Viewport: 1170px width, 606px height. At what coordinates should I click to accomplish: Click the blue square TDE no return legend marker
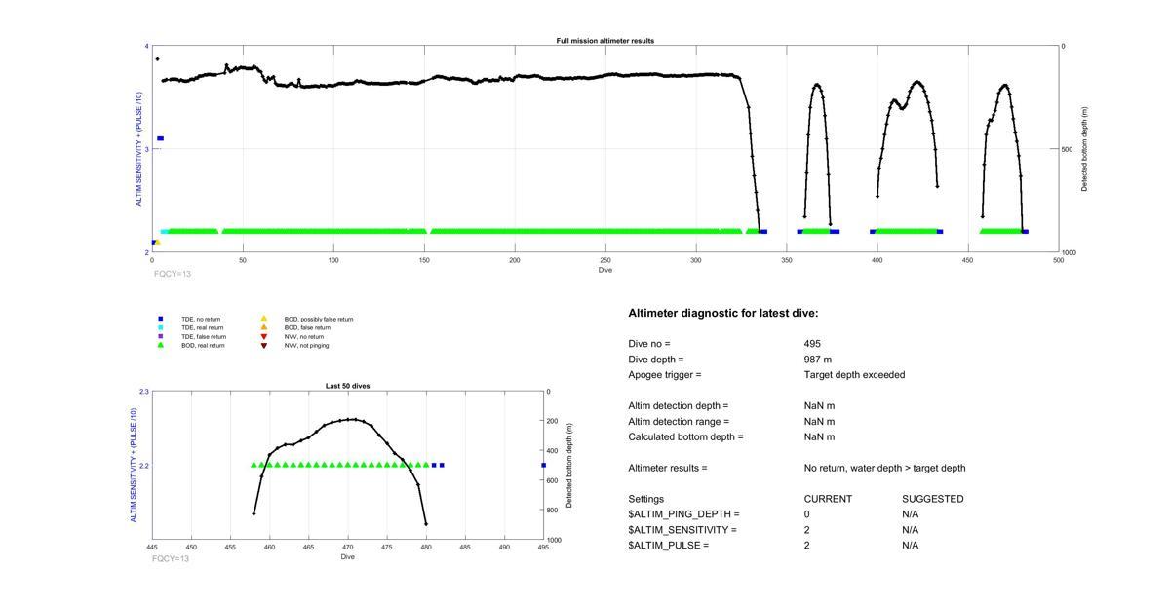pos(160,319)
